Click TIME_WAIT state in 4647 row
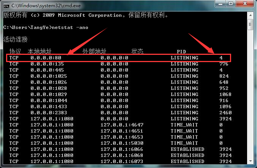This screenshot has width=257, height=168. (x=184, y=125)
